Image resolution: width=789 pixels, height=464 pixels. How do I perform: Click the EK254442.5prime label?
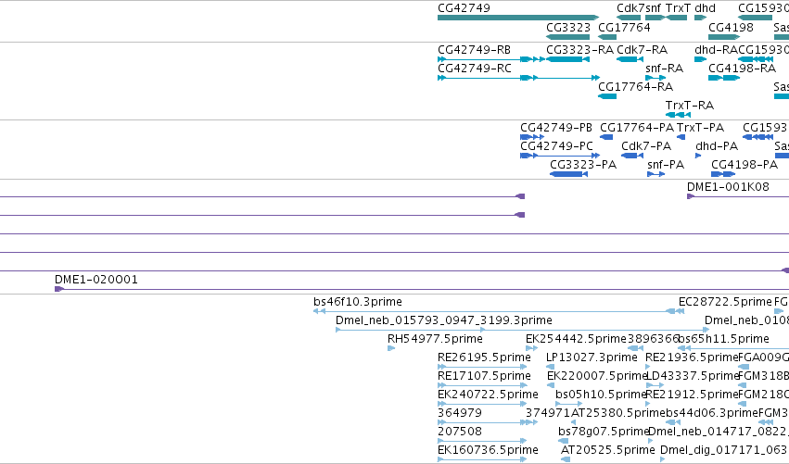(576, 339)
